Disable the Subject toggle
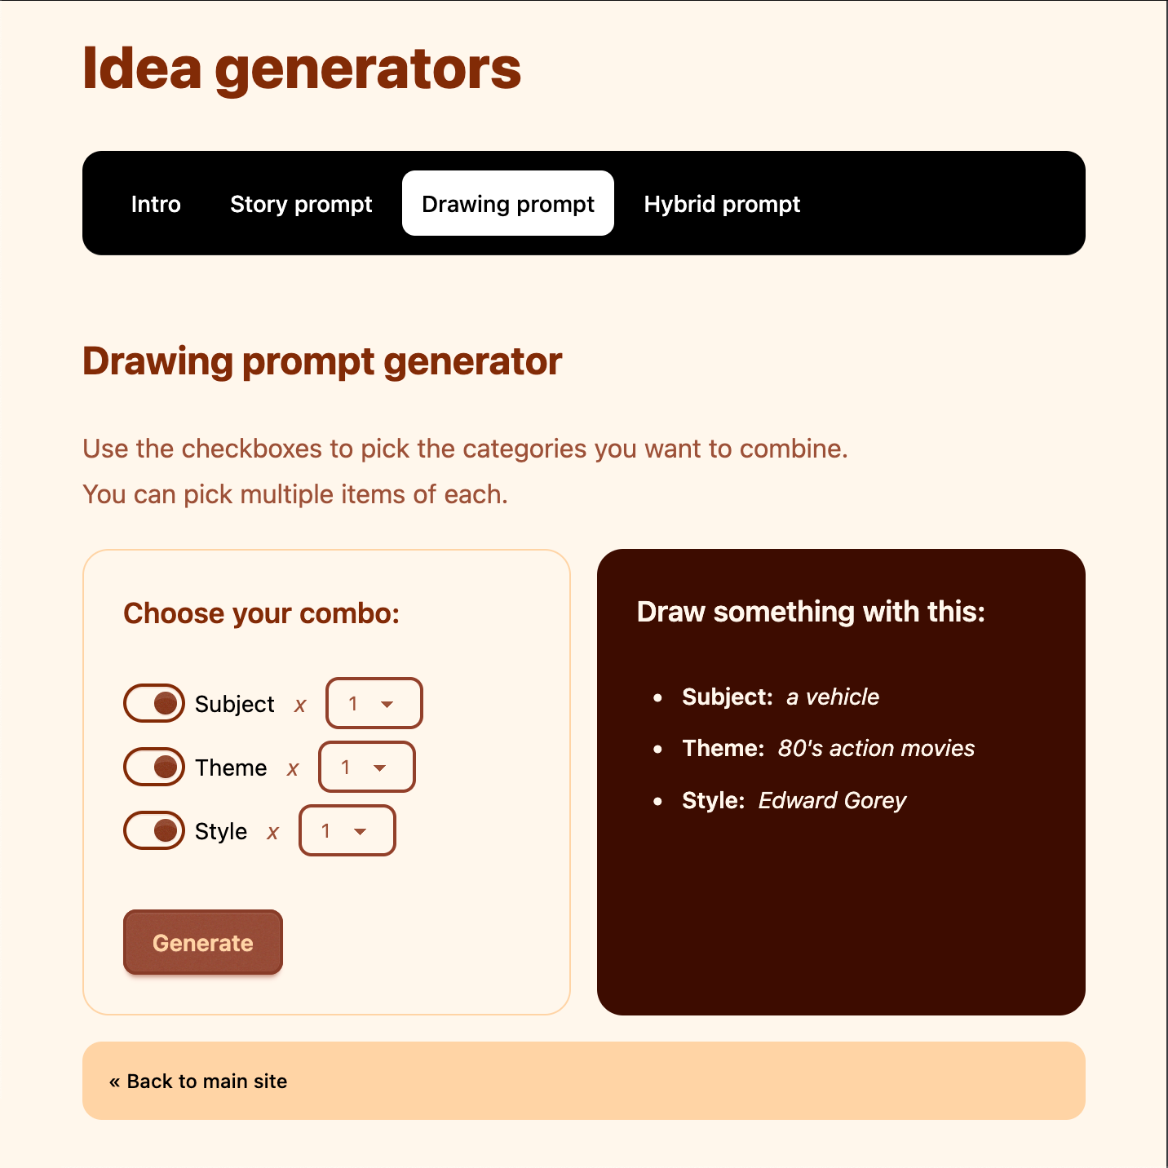The height and width of the screenshot is (1168, 1168). click(x=153, y=703)
